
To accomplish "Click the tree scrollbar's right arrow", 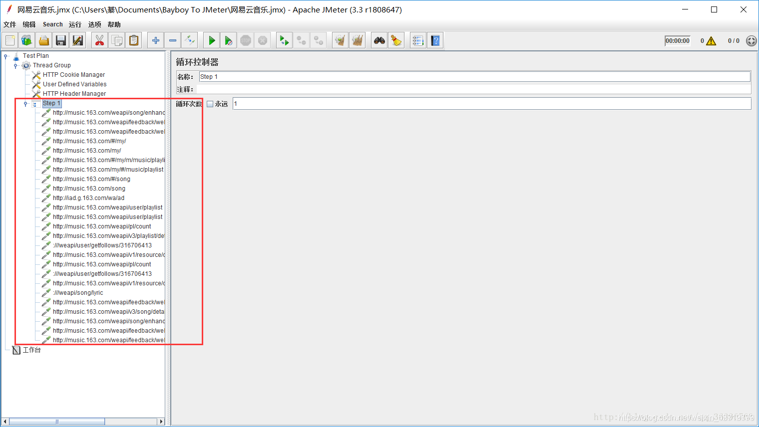I will coord(161,422).
